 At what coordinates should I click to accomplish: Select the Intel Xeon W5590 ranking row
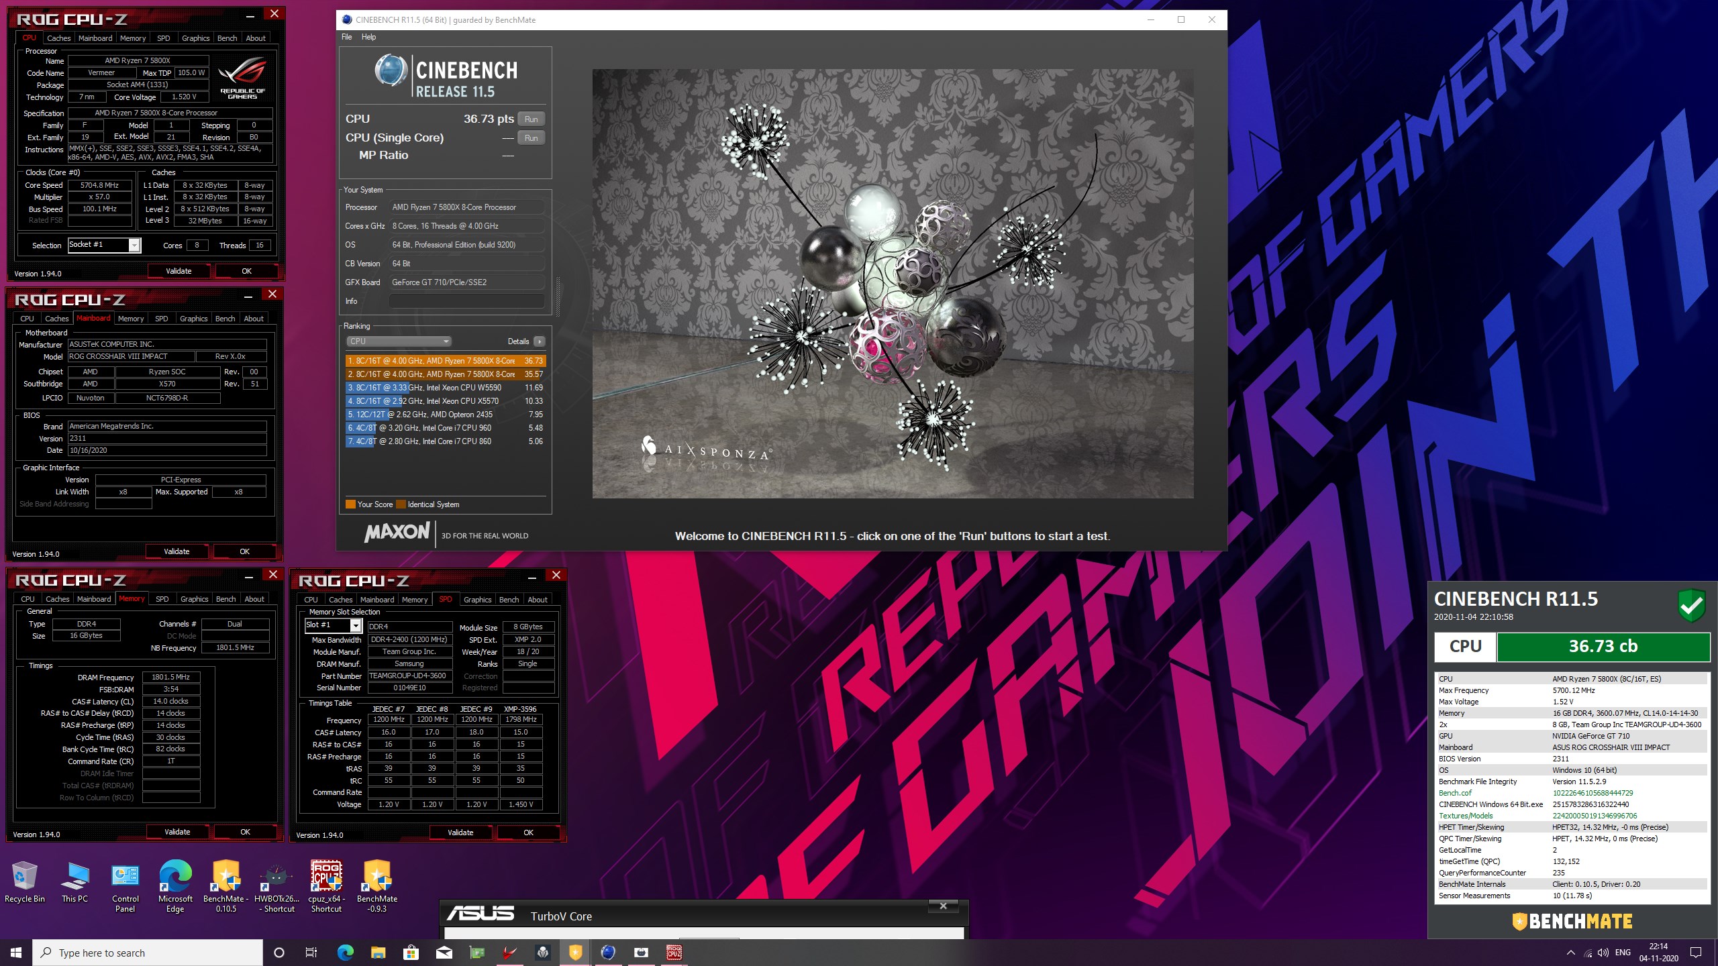tap(446, 388)
